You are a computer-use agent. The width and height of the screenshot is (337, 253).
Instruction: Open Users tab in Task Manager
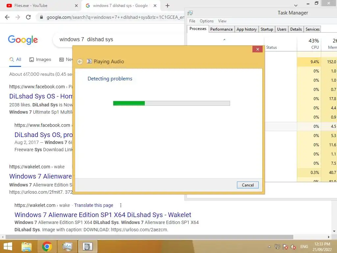click(282, 29)
